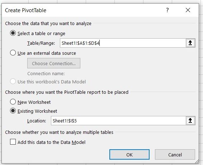The image size is (203, 165).
Task: Click the dialog resize grip corner
Action: click(197, 161)
